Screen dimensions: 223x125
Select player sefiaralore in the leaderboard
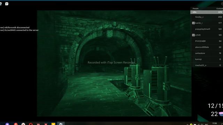coord(207,53)
